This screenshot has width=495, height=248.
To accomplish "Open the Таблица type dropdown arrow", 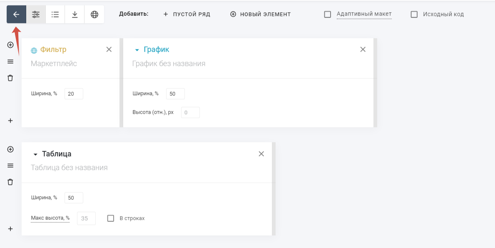I will point(35,154).
